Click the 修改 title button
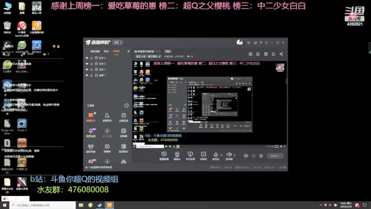 point(168,51)
